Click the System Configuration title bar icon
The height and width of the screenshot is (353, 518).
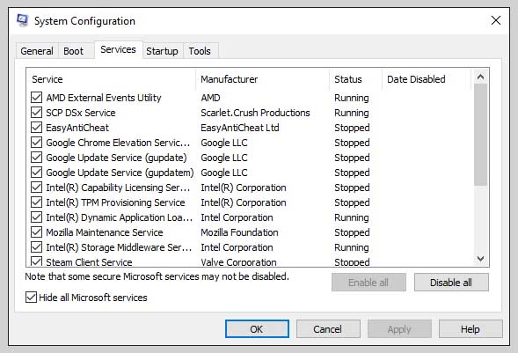coord(23,20)
